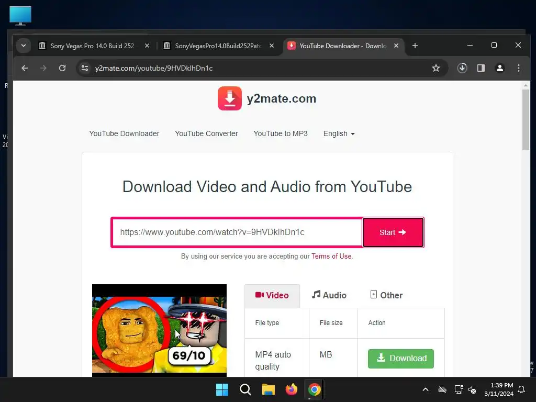Open Chrome downloads icon in toolbar
The height and width of the screenshot is (402, 536).
pos(462,68)
